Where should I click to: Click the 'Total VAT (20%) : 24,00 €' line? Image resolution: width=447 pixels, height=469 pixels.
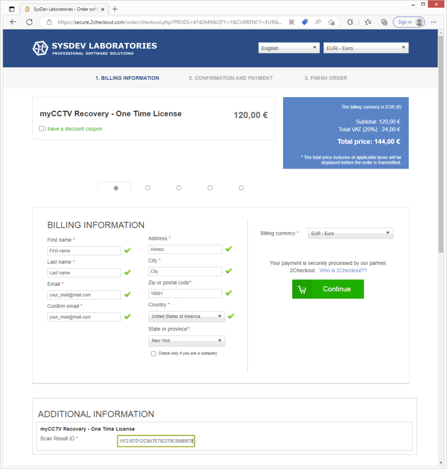tap(369, 130)
